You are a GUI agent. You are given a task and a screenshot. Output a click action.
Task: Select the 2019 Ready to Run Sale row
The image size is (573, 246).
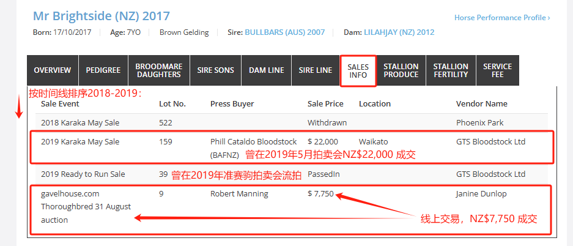(x=292, y=175)
